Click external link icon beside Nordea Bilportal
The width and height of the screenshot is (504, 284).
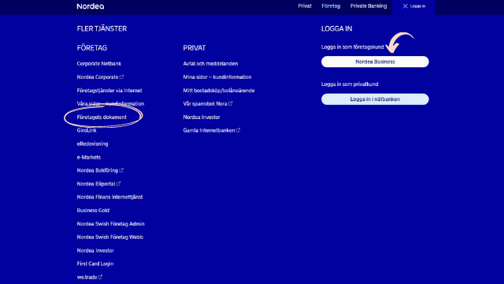click(x=118, y=184)
